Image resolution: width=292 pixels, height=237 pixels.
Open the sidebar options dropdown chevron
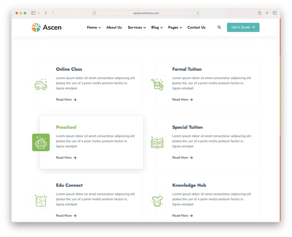(x=39, y=13)
